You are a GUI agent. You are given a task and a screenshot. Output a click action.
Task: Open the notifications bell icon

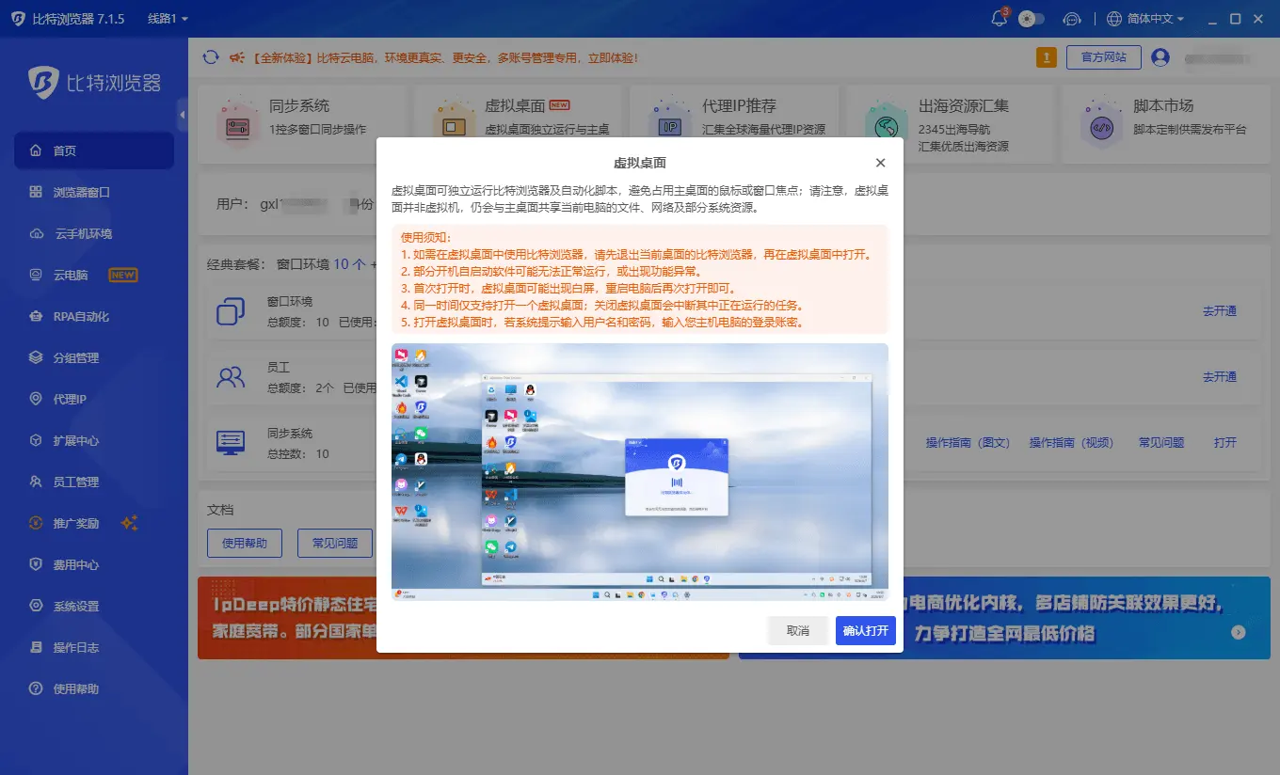[x=1000, y=18]
